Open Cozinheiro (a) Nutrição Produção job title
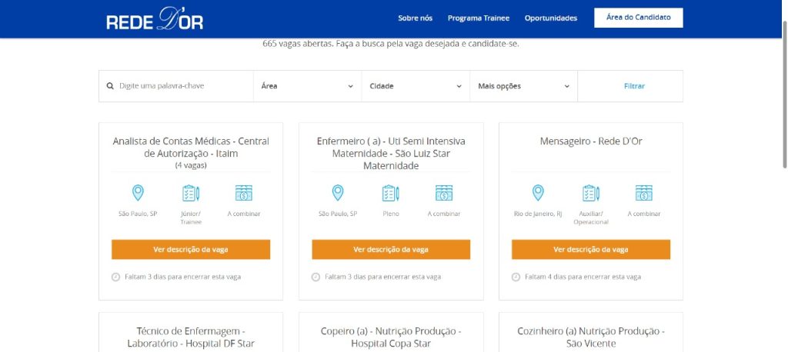 (591, 337)
